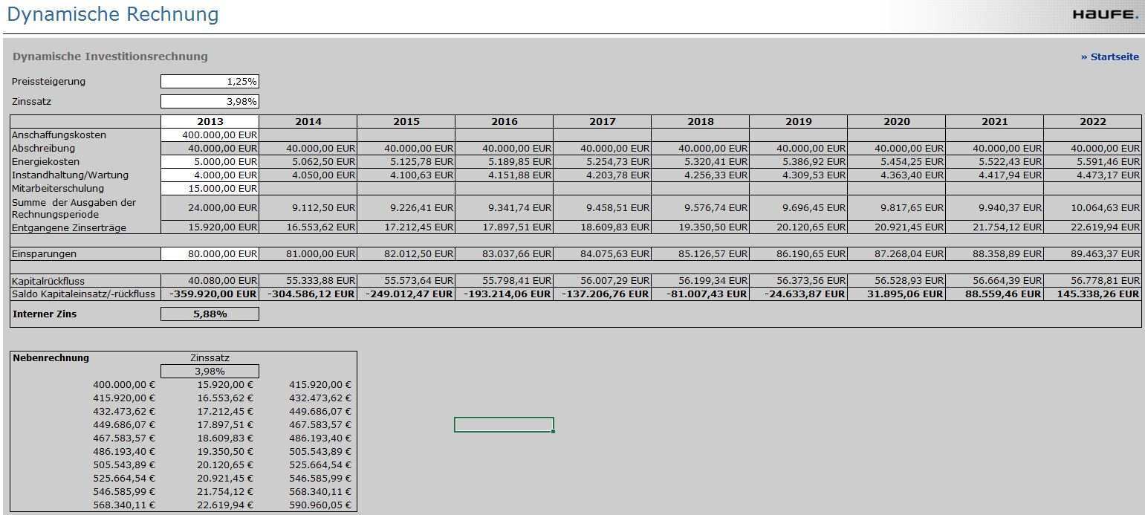1145x515 pixels.
Task: Select the Interner Zins result cell 5,88%
Action: tap(210, 314)
